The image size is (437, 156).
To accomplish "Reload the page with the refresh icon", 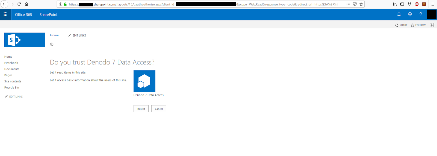I will click(19, 4).
